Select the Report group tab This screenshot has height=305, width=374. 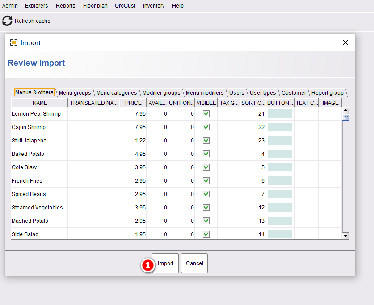[328, 93]
